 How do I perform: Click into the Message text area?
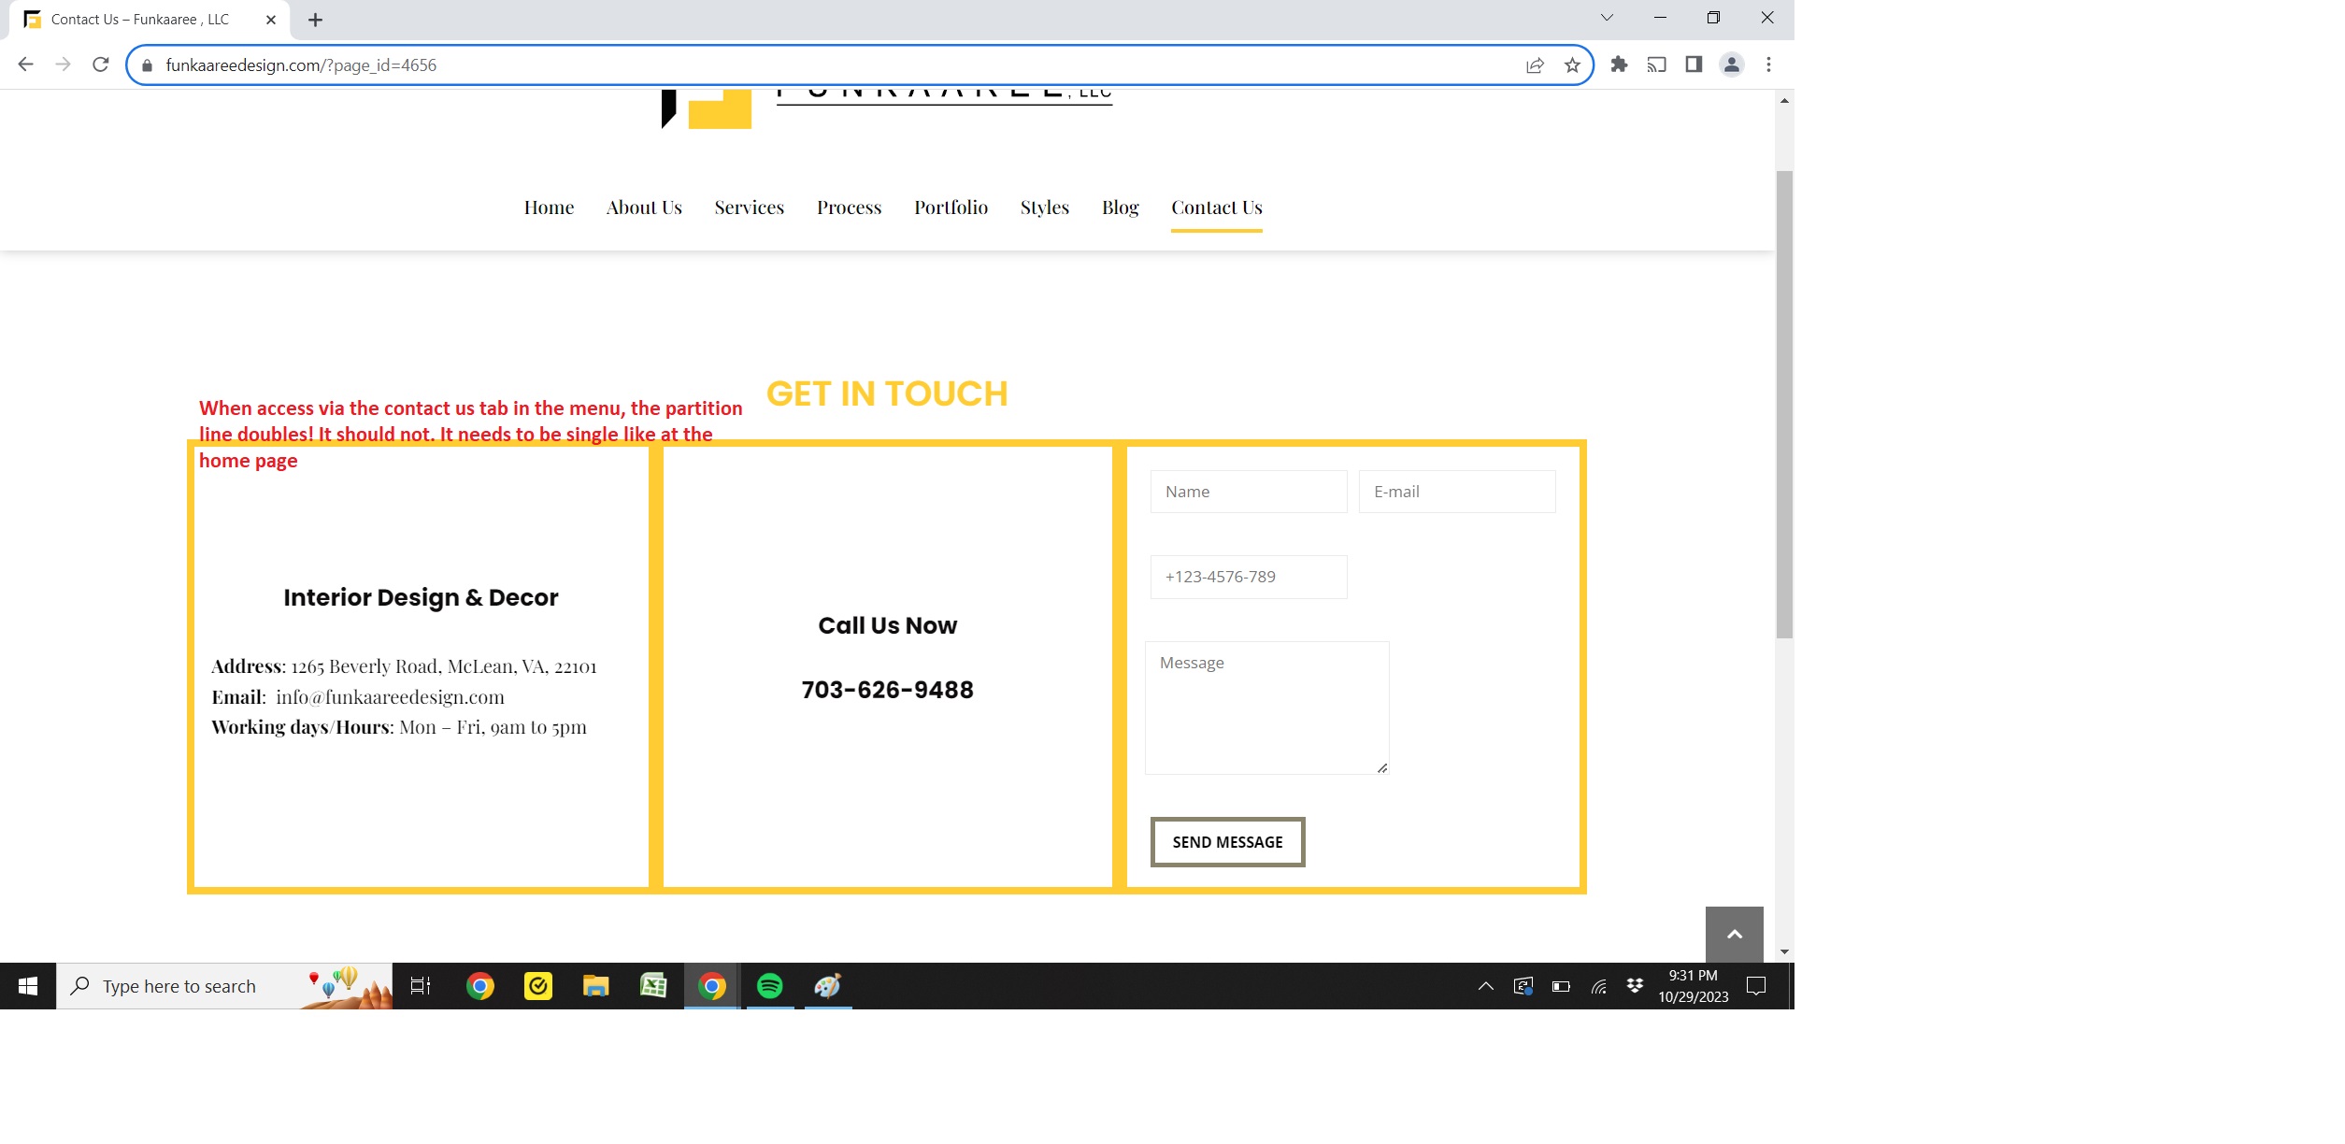tap(1266, 708)
